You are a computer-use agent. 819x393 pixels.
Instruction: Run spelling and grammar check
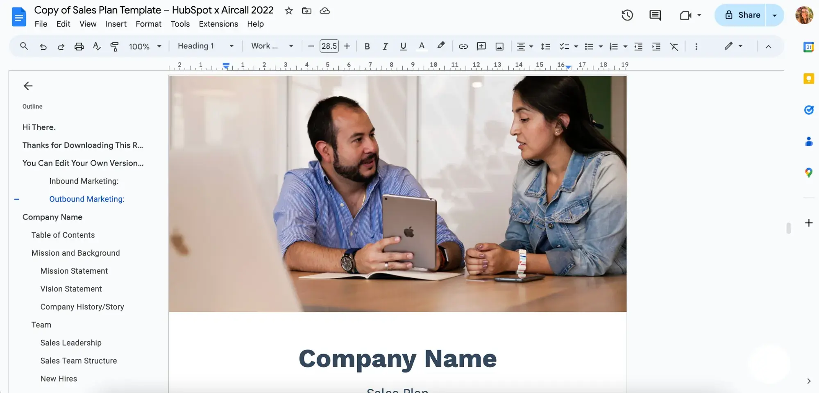click(x=97, y=46)
